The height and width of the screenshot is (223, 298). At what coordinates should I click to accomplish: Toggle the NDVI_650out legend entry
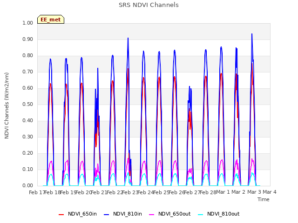[169, 214]
